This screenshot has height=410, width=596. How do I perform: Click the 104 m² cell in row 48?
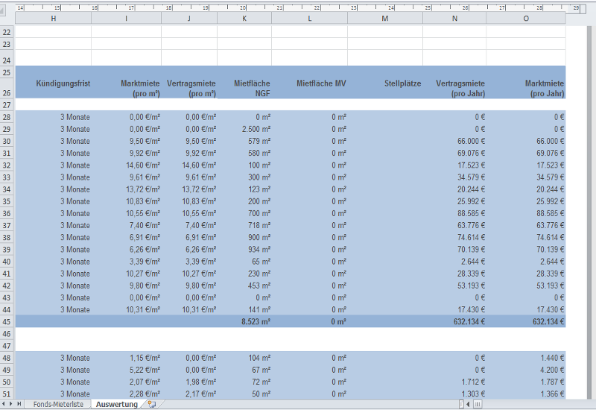coord(244,358)
